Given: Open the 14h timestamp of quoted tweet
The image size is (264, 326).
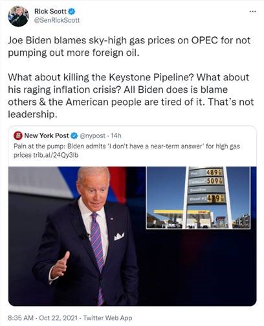Looking at the screenshot, I should pos(116,135).
